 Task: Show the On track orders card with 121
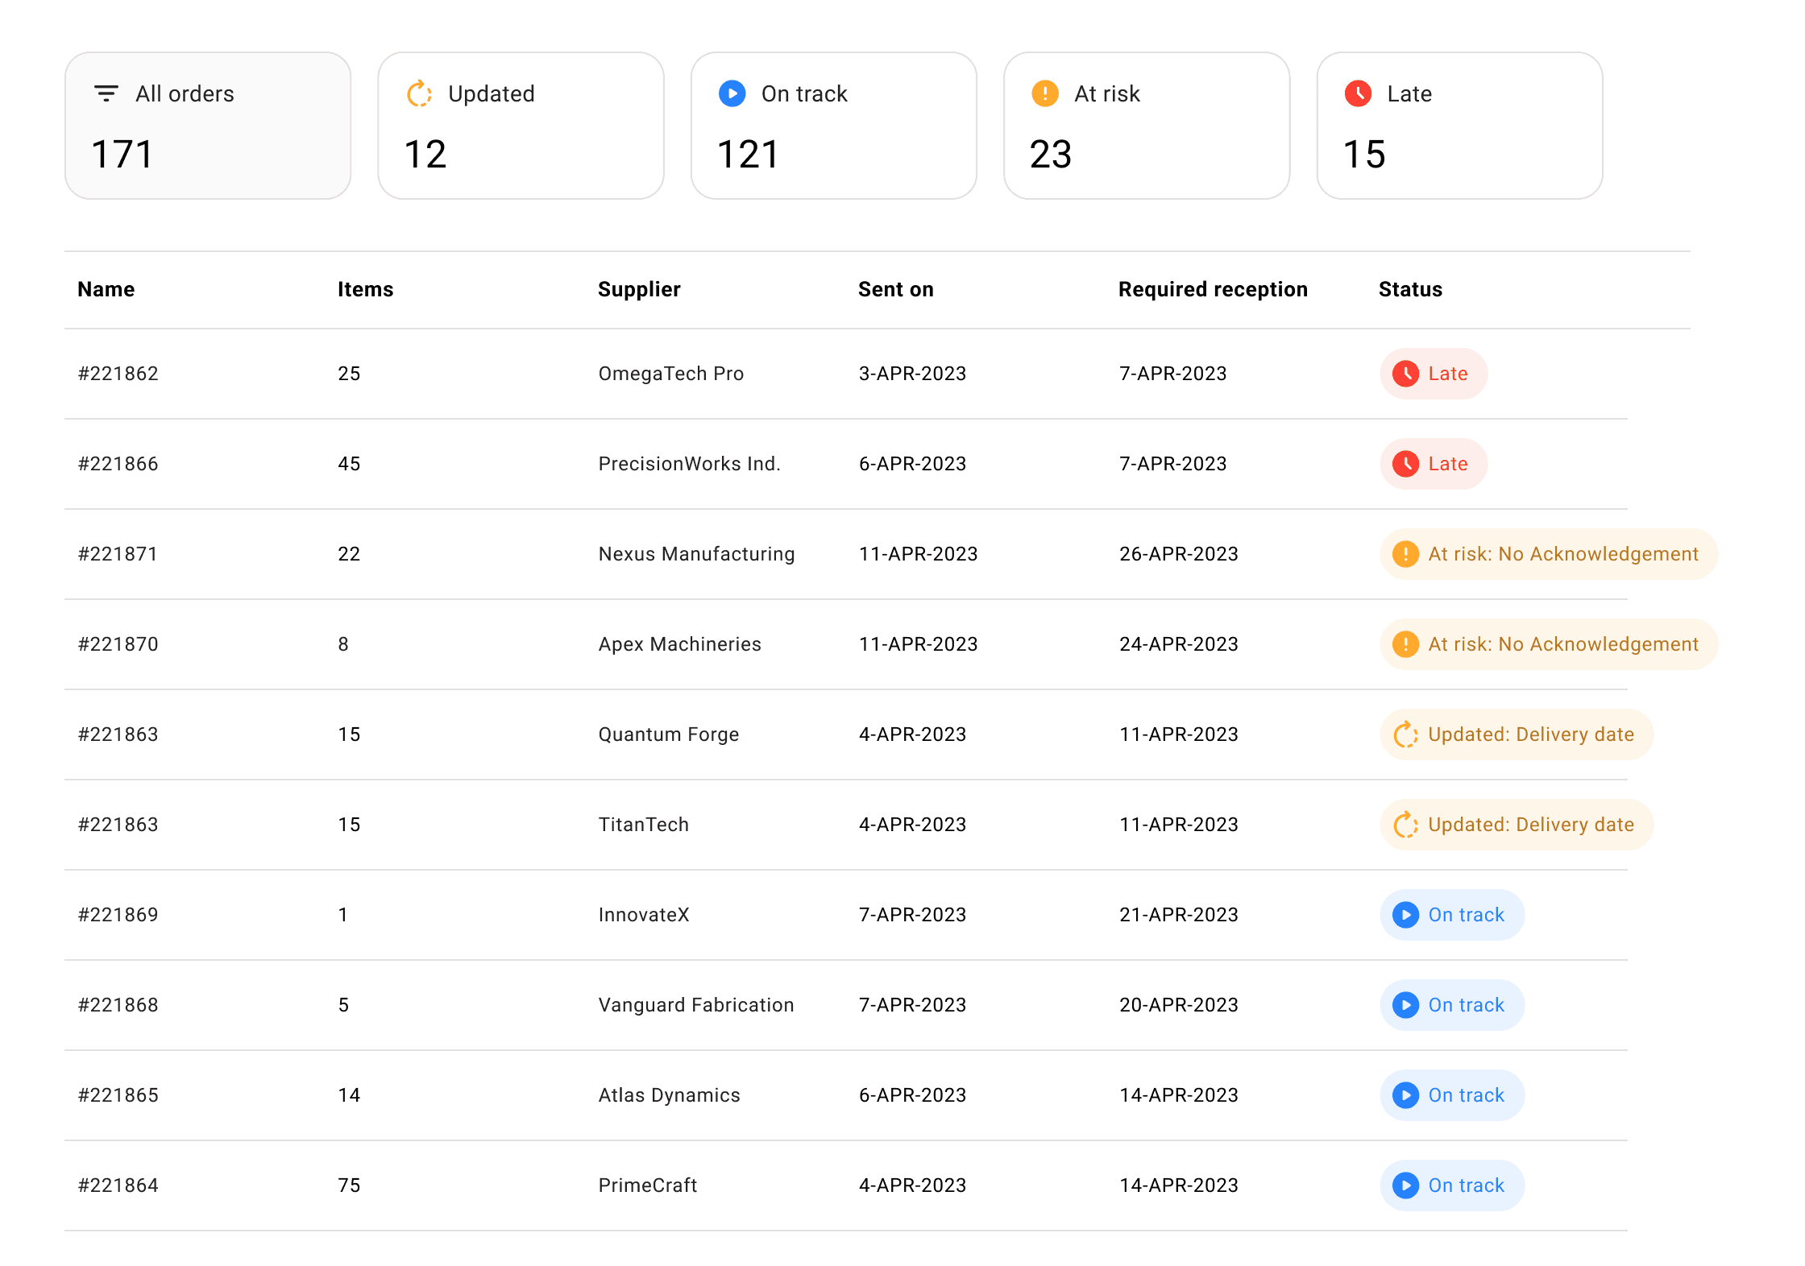[x=833, y=126]
